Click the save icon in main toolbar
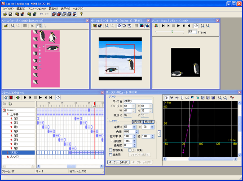The height and width of the screenshot is (181, 243). pos(10,14)
